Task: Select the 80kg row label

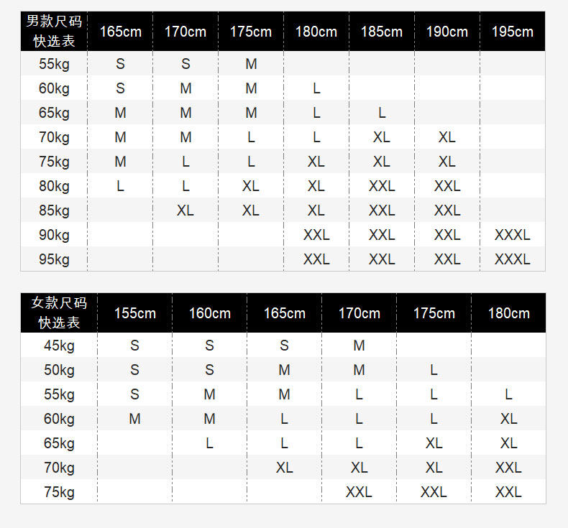Action: pyautogui.click(x=54, y=186)
